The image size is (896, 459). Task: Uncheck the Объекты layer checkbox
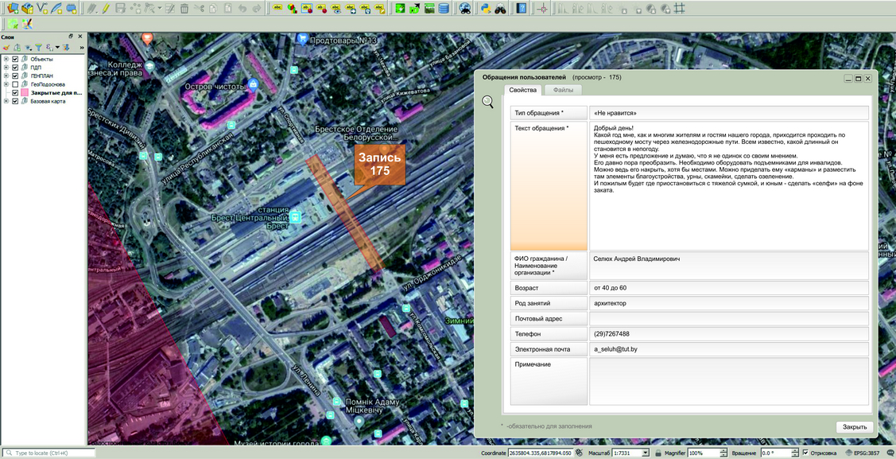pos(15,60)
